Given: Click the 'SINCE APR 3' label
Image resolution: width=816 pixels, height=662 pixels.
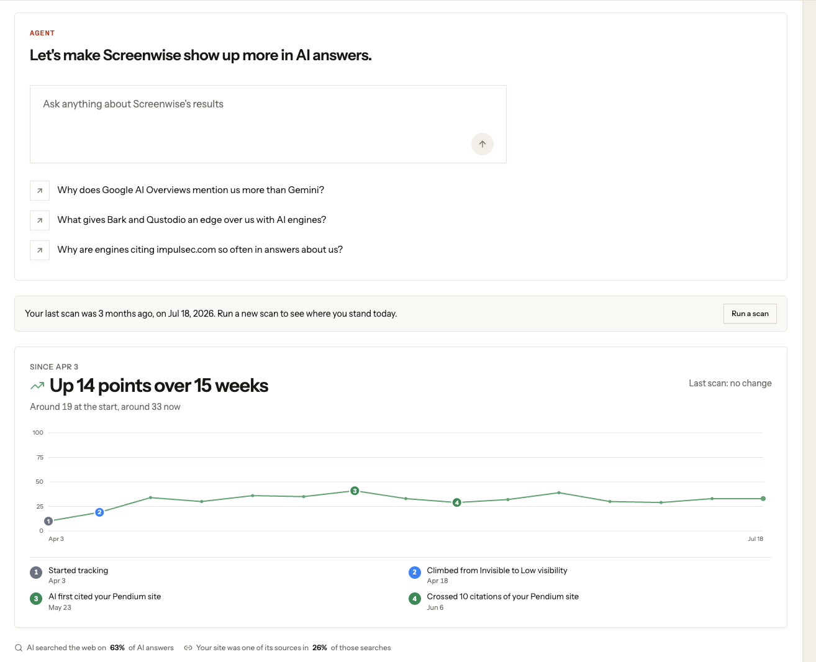Looking at the screenshot, I should click(x=54, y=367).
